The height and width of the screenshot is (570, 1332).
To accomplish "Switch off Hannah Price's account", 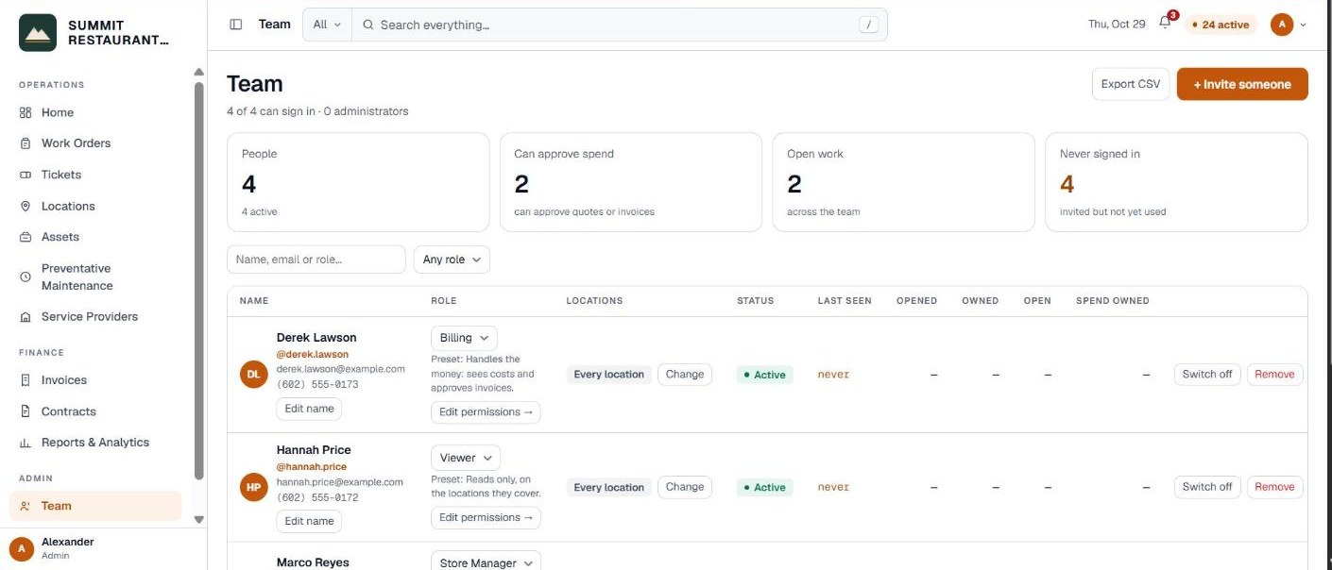I will pyautogui.click(x=1207, y=487).
